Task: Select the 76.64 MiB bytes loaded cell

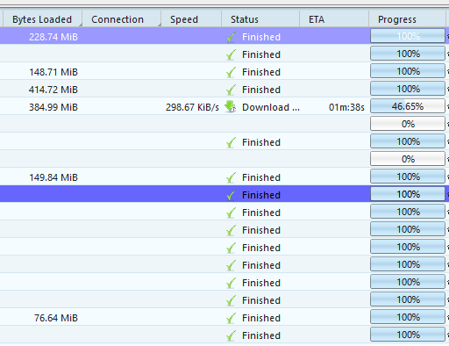Action: 56,318
